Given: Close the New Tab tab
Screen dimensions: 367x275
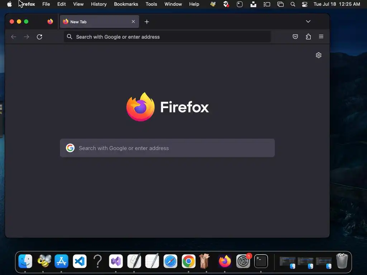Looking at the screenshot, I should click(x=133, y=21).
